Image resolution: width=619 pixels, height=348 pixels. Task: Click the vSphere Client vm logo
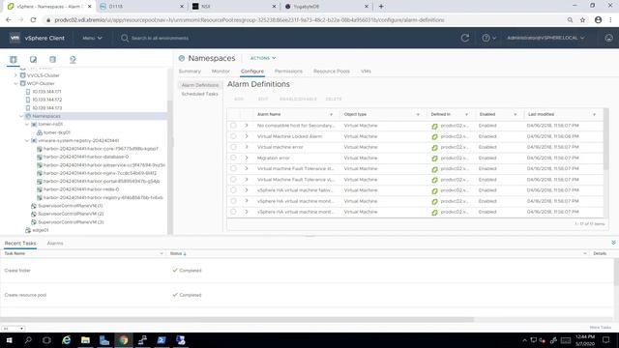click(15, 38)
